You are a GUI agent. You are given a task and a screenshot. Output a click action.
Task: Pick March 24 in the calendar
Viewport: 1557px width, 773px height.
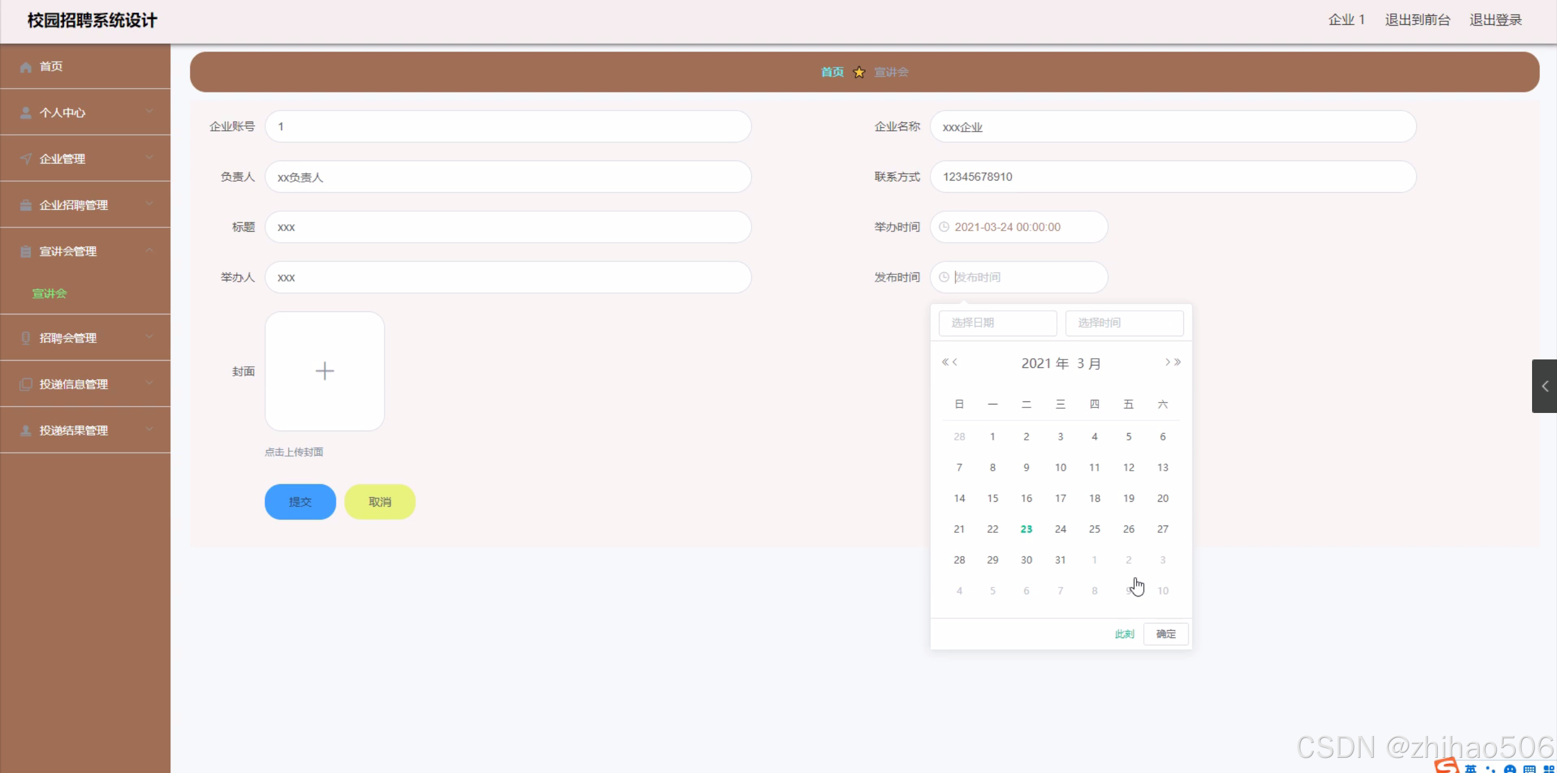[x=1060, y=529]
